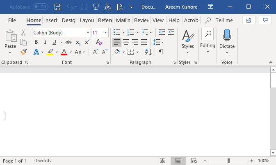Toggle Italic formatting
The image size is (276, 165).
pyautogui.click(x=45, y=42)
